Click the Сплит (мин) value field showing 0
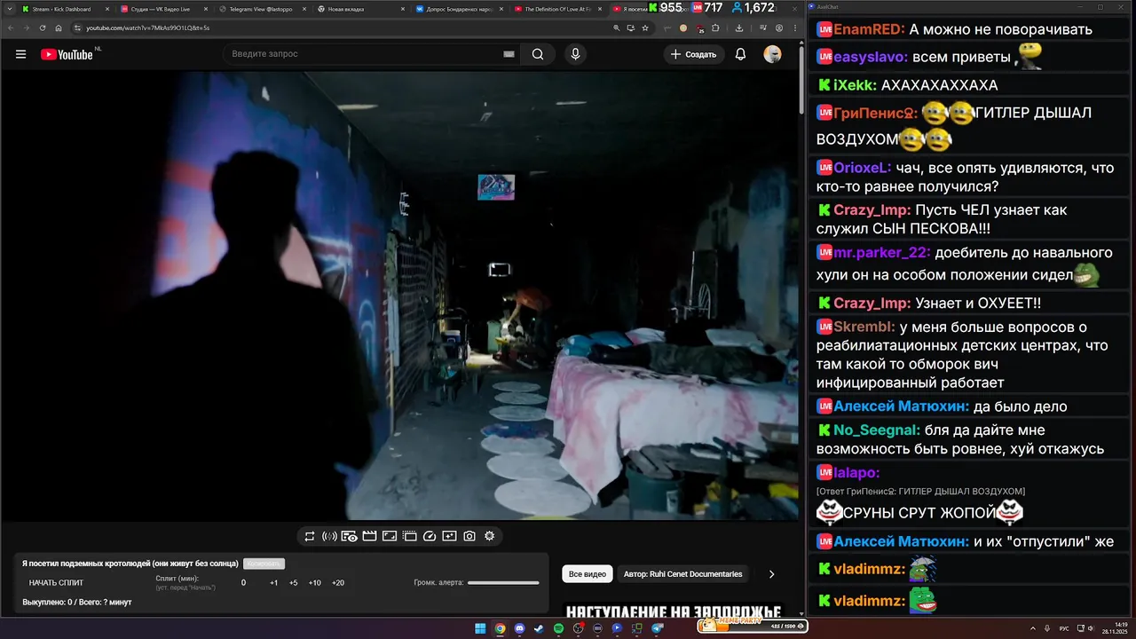The height and width of the screenshot is (639, 1136). click(x=243, y=583)
